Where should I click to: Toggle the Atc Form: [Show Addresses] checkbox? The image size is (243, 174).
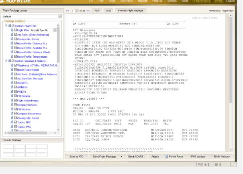coord(15,35)
